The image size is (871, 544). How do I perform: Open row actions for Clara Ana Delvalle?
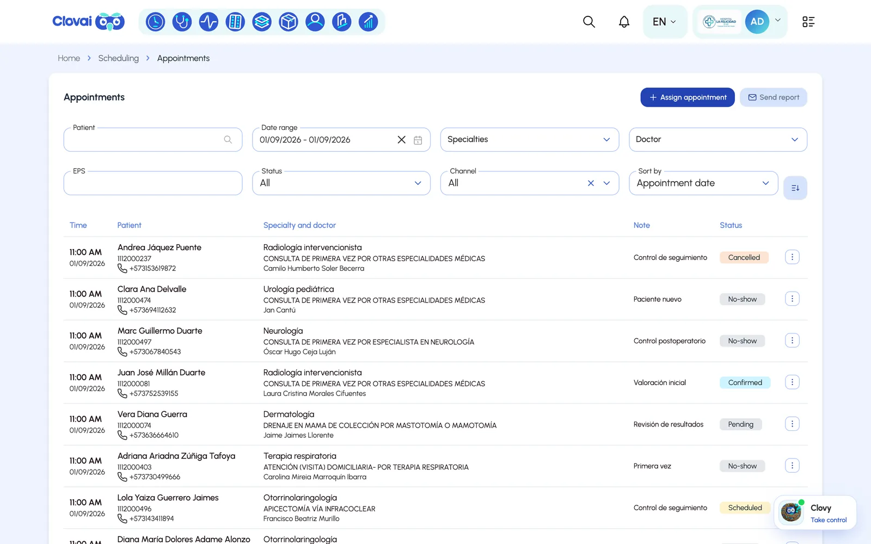click(792, 299)
